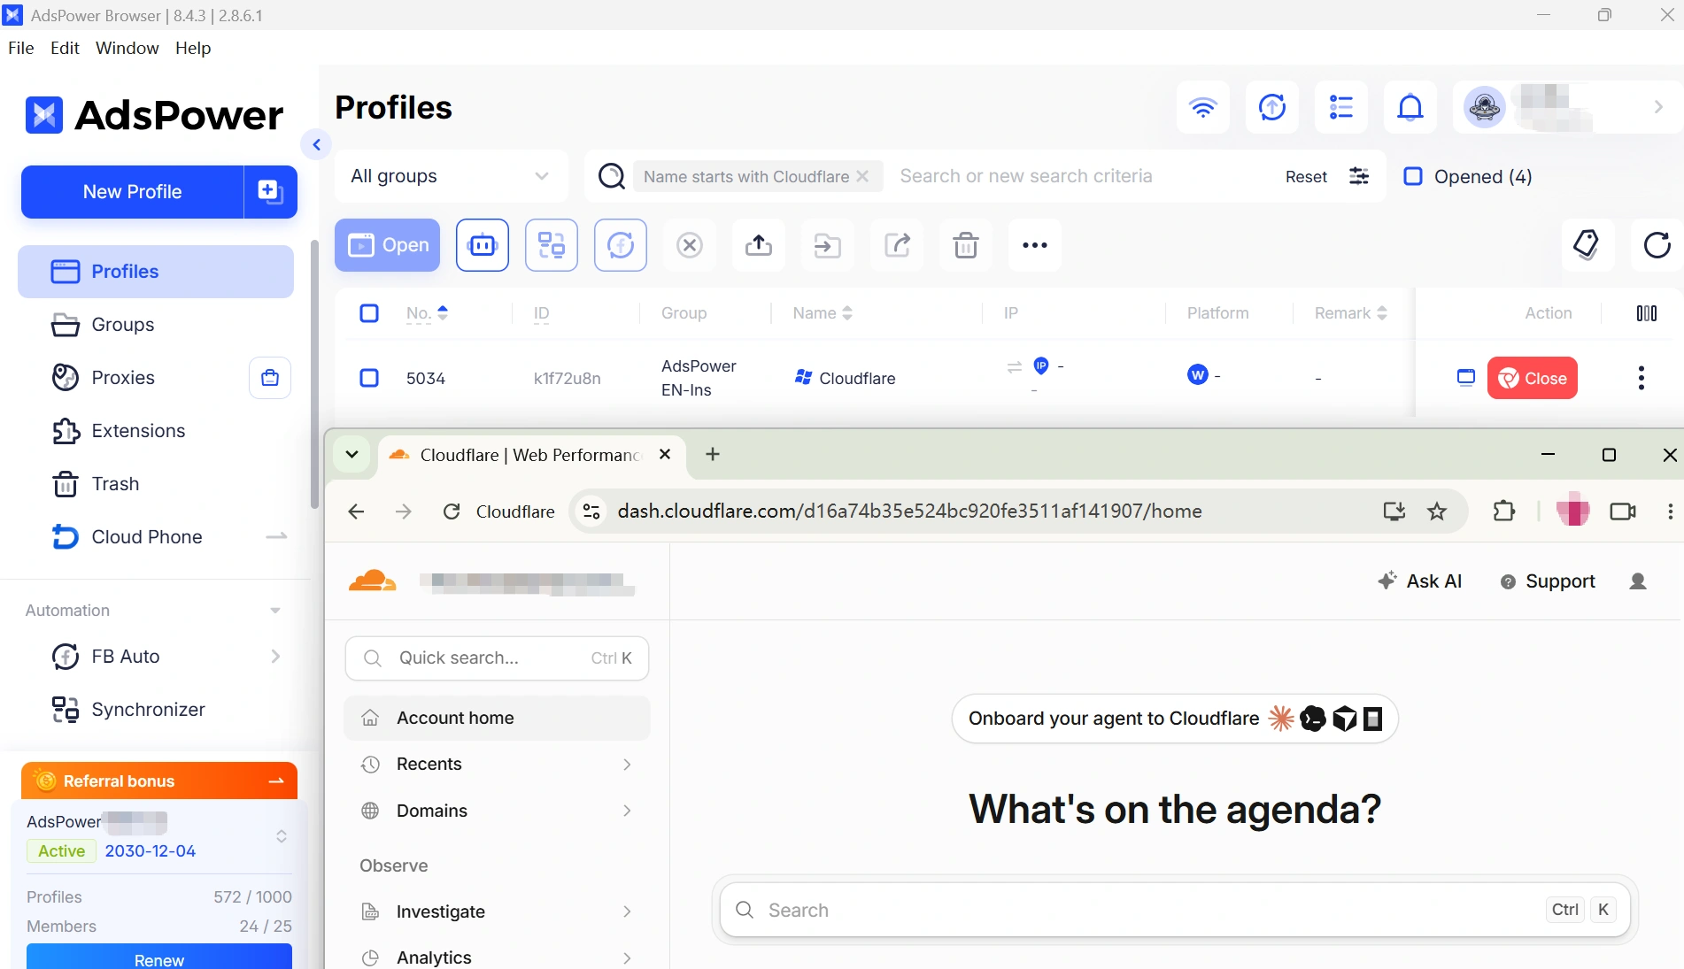
Task: Expand the FB Auto submenu
Action: [x=275, y=657]
